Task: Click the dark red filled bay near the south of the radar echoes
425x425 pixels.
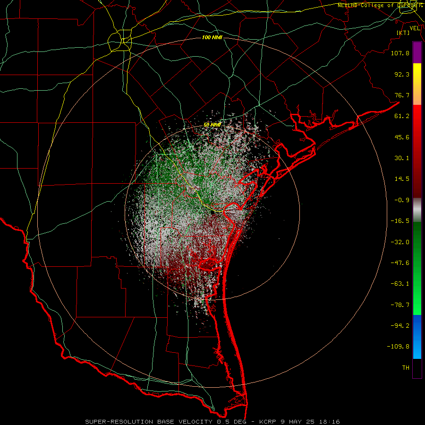Action: point(209,264)
